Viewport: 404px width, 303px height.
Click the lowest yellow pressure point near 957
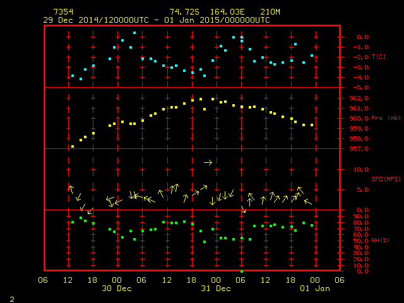(73, 146)
